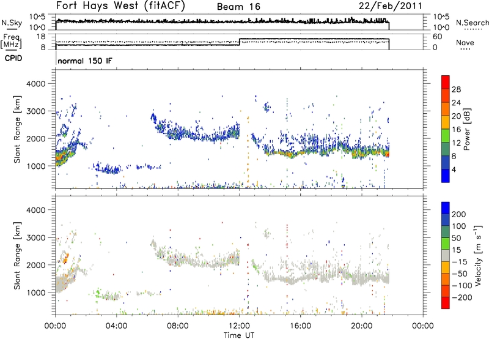Click the date "22/Feb/2011" in the header
489x339 pixels.
391,6
